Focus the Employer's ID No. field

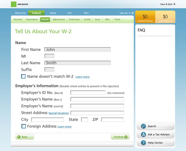click(x=88, y=93)
